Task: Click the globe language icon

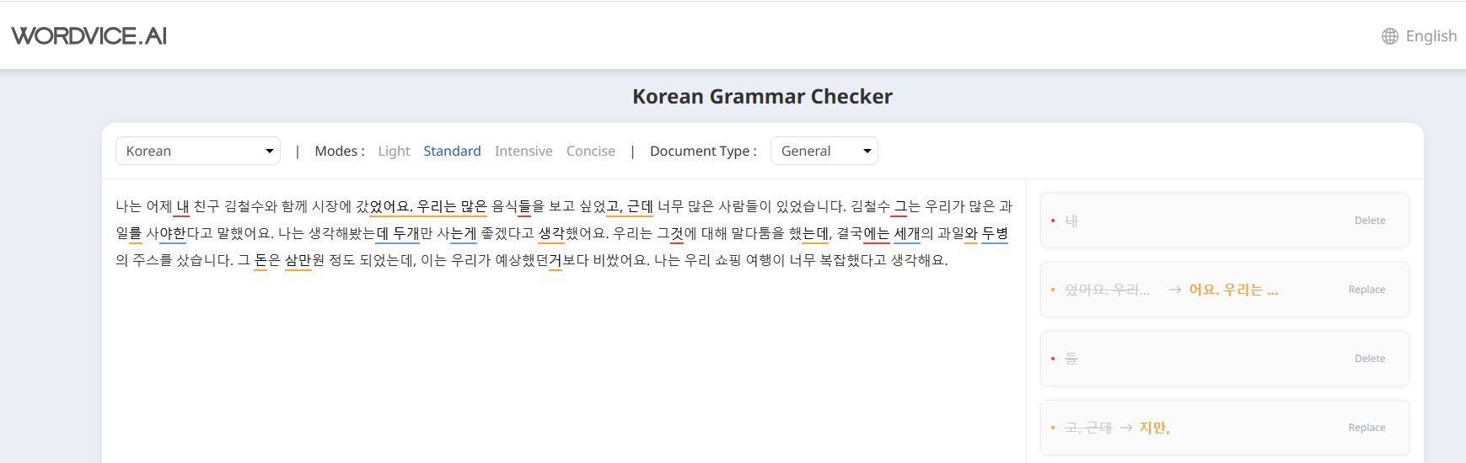Action: tap(1389, 36)
